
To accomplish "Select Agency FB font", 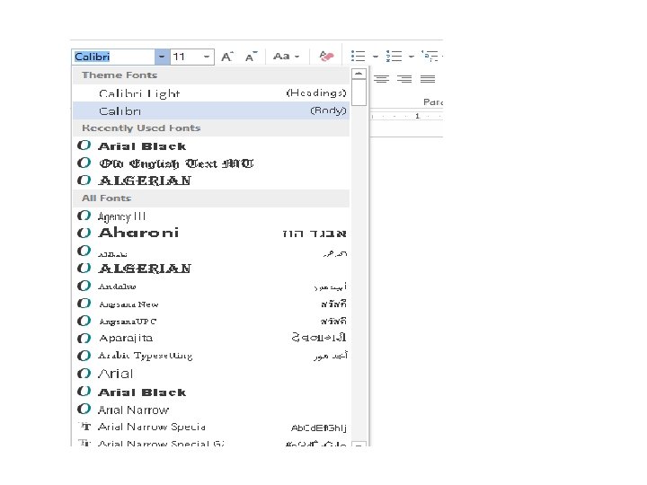I will [x=211, y=216].
